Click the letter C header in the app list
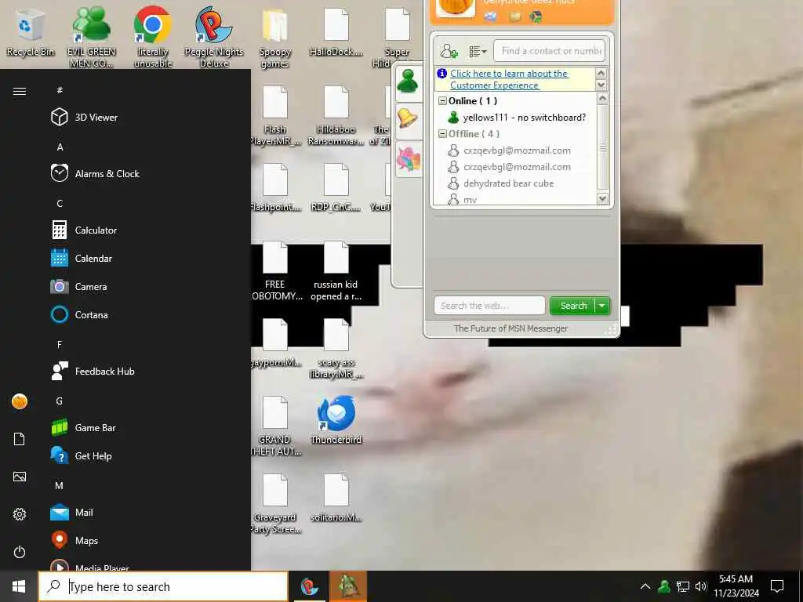 [60, 203]
